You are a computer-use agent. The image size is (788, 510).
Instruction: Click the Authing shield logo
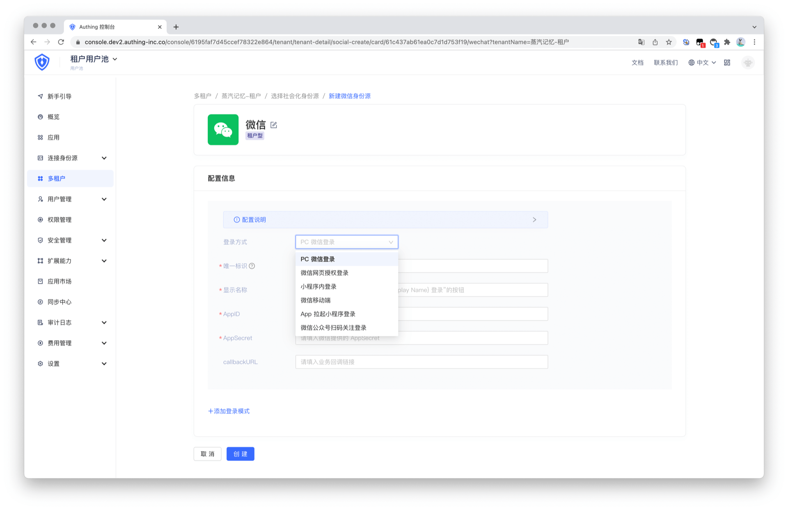[x=42, y=62]
